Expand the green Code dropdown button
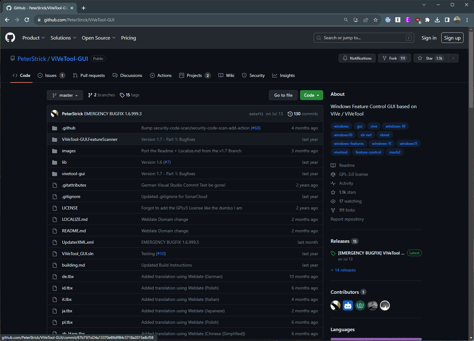Screen dimensions: 474x341 [x=311, y=95]
